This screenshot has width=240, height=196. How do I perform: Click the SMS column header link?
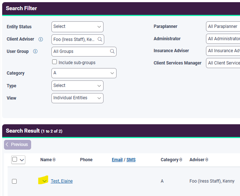(131, 160)
